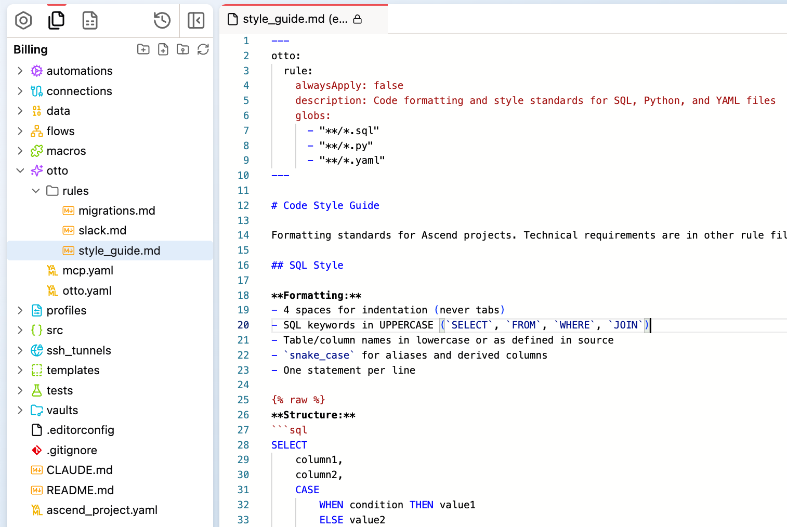Click the new folder icon next to Billing
Viewport: 787px width, 527px height.
143,49
